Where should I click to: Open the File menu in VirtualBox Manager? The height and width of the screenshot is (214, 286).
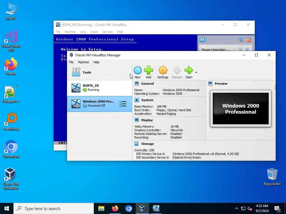tap(71, 62)
